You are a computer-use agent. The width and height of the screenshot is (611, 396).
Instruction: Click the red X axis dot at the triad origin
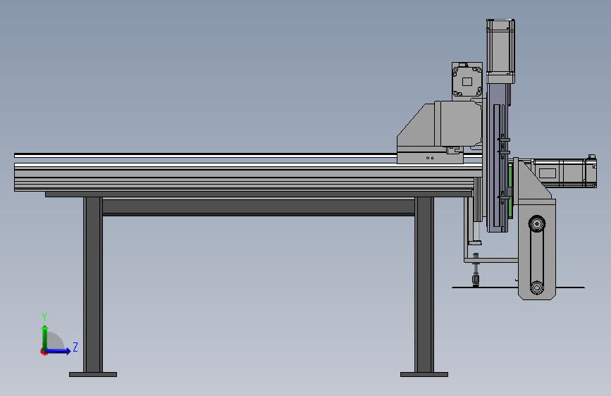pyautogui.click(x=43, y=352)
